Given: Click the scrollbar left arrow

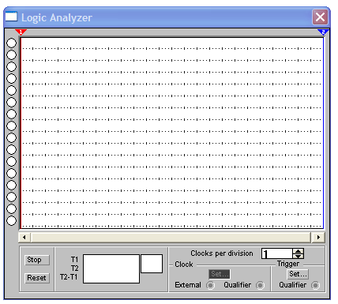Looking at the screenshot, I should tap(24, 237).
